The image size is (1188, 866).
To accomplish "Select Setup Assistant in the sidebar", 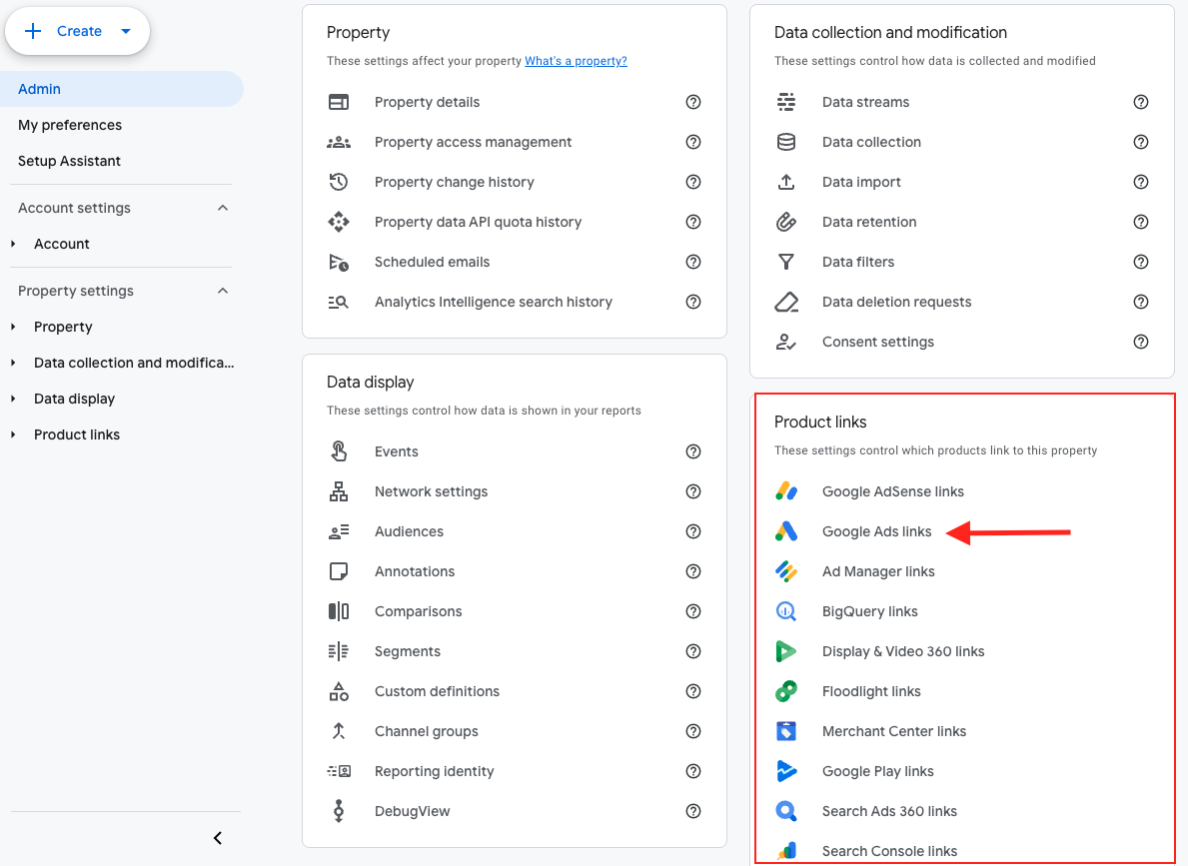I will (69, 161).
